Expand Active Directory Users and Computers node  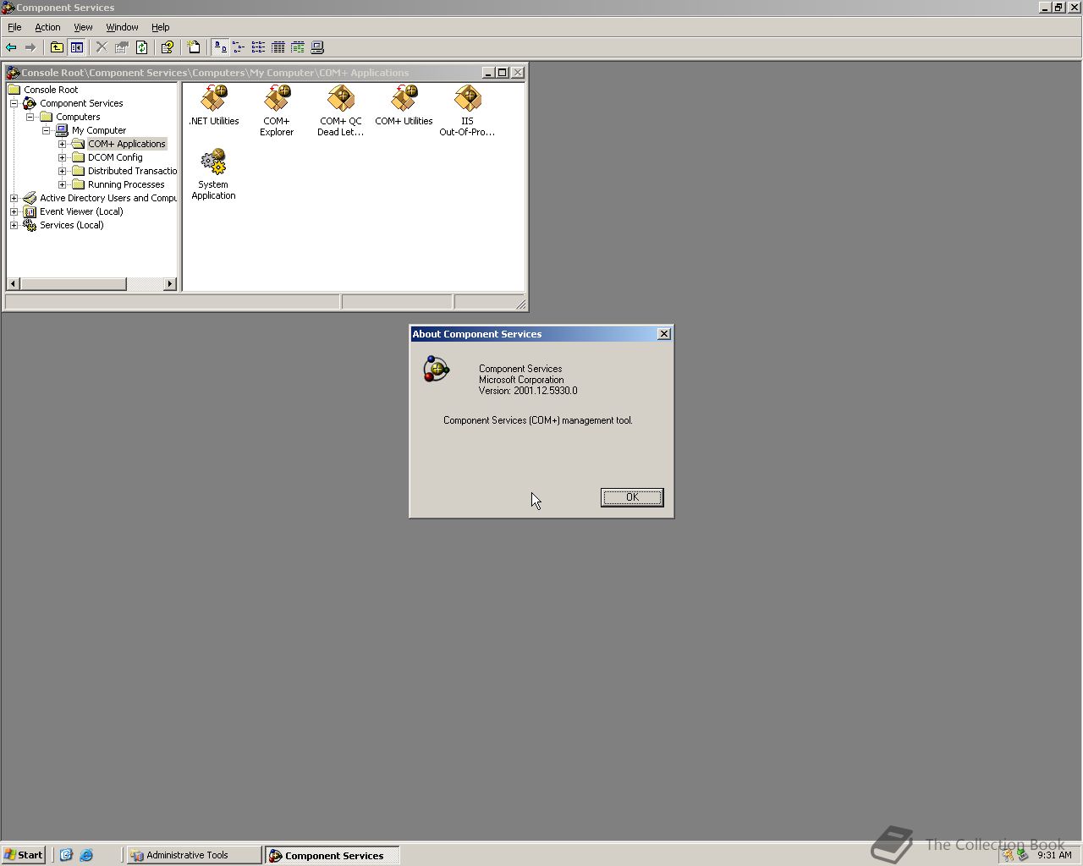[14, 198]
